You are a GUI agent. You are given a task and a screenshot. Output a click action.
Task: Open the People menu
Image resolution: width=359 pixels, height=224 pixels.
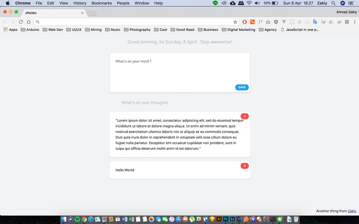click(123, 3)
